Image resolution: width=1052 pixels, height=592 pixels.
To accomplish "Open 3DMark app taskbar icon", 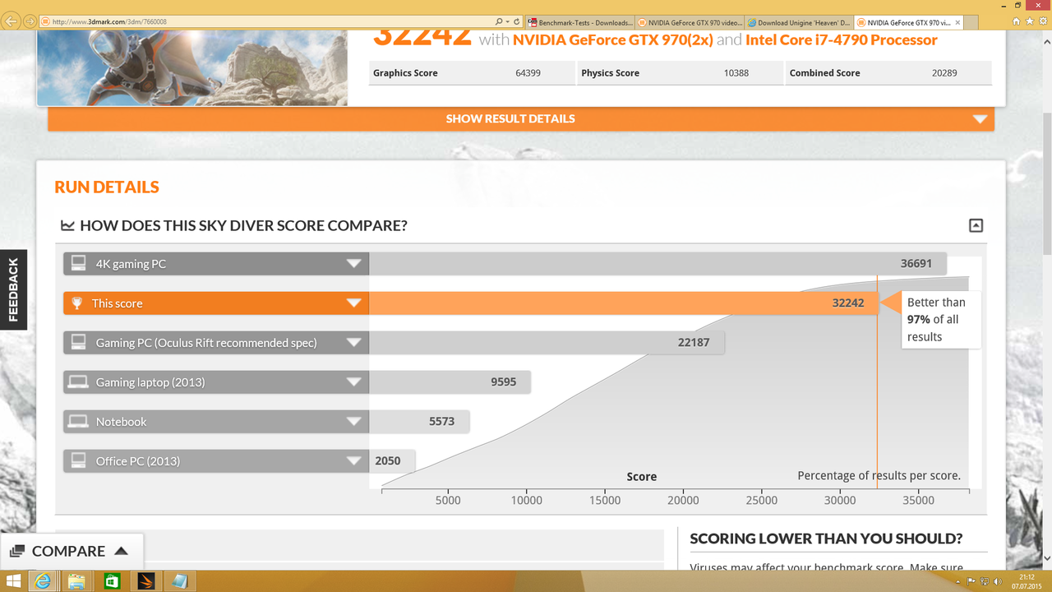I will coord(145,581).
